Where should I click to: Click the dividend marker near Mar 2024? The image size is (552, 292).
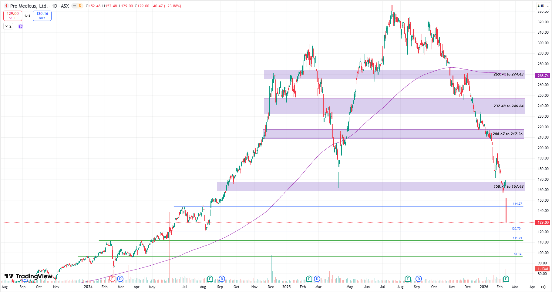coord(120,279)
